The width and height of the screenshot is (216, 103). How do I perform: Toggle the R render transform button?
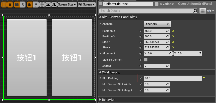click(x=23, y=5)
